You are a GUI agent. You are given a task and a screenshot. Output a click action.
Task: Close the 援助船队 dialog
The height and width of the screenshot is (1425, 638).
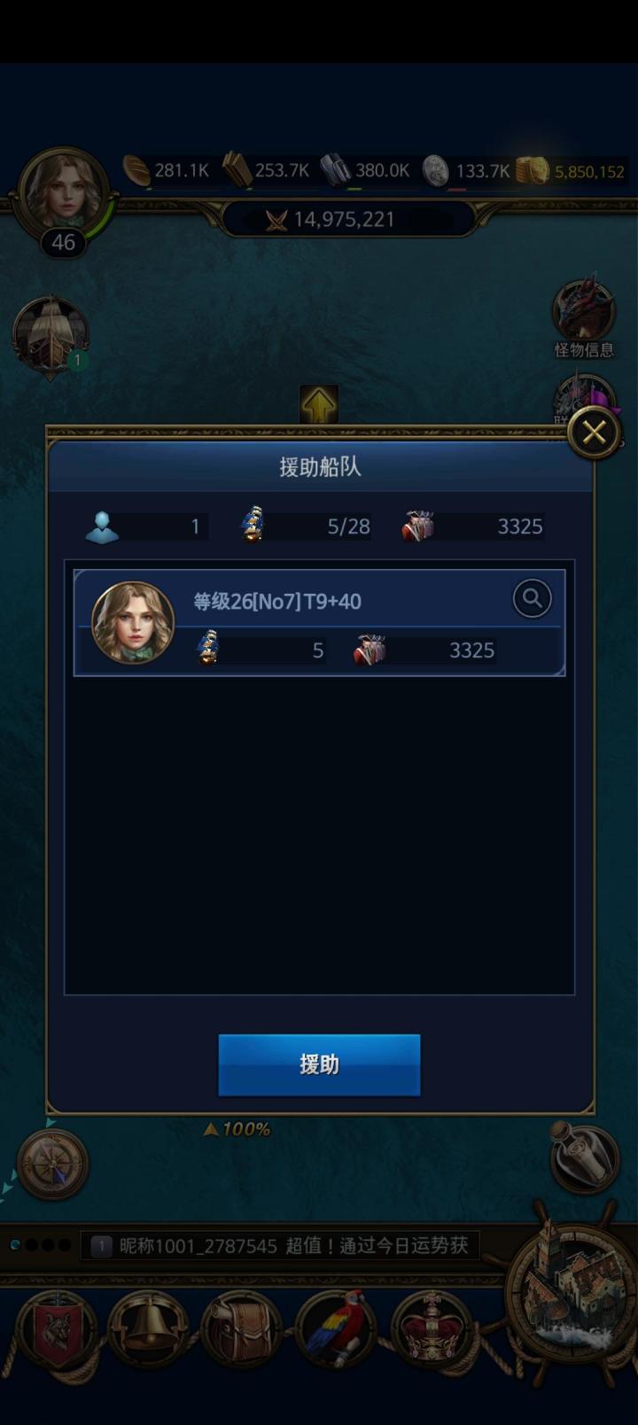(594, 432)
